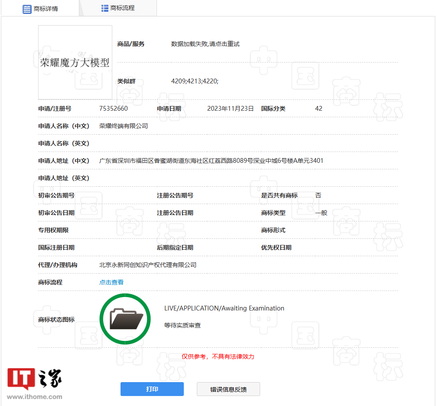Click the application date 2023年11月23日
This screenshot has width=437, height=406.
[231, 109]
